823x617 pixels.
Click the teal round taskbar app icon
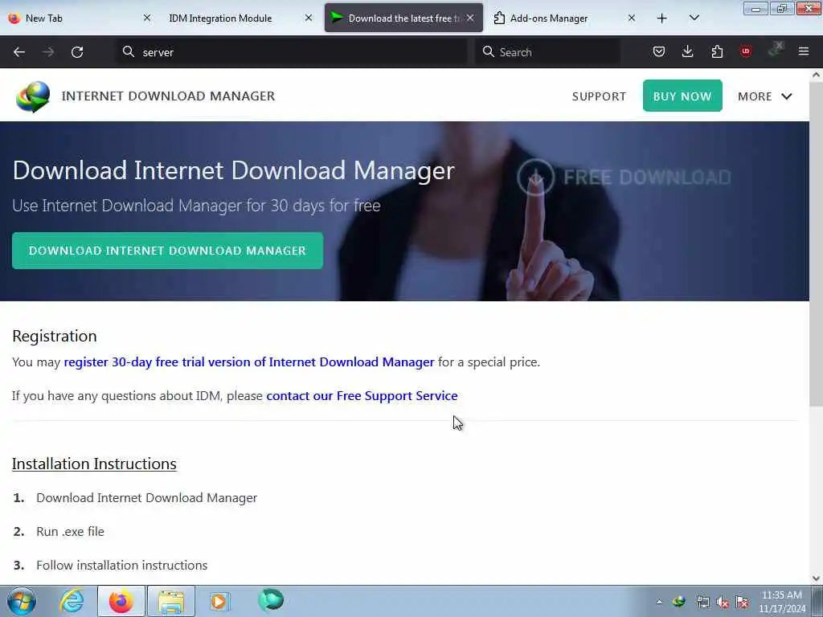pyautogui.click(x=271, y=600)
